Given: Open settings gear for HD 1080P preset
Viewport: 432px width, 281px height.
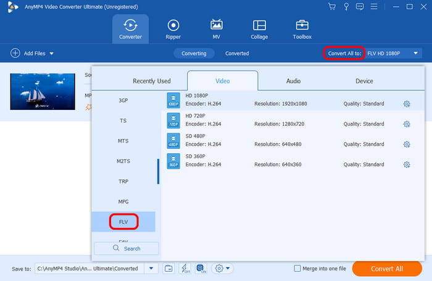Looking at the screenshot, I should (x=407, y=104).
